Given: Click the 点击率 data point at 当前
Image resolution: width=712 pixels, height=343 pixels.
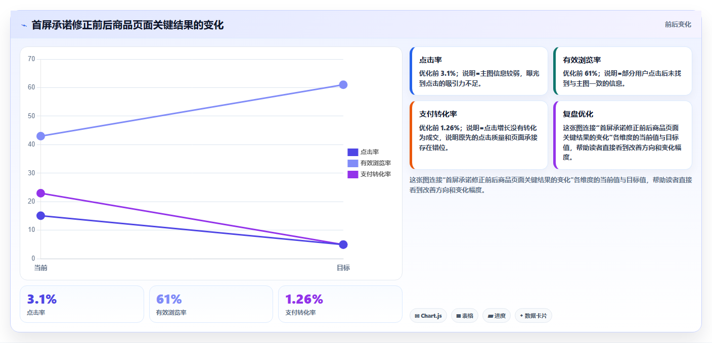Looking at the screenshot, I should tap(41, 216).
